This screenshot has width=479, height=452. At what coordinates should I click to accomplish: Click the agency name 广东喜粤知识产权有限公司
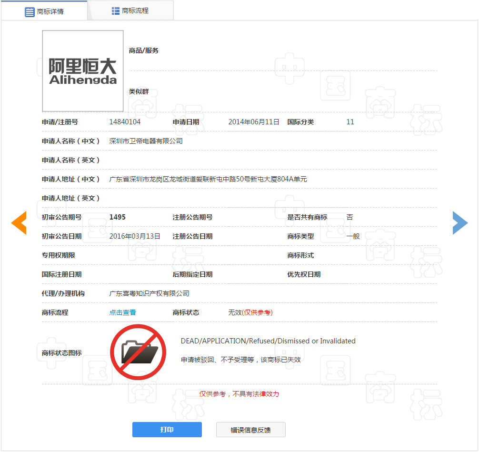(x=149, y=293)
